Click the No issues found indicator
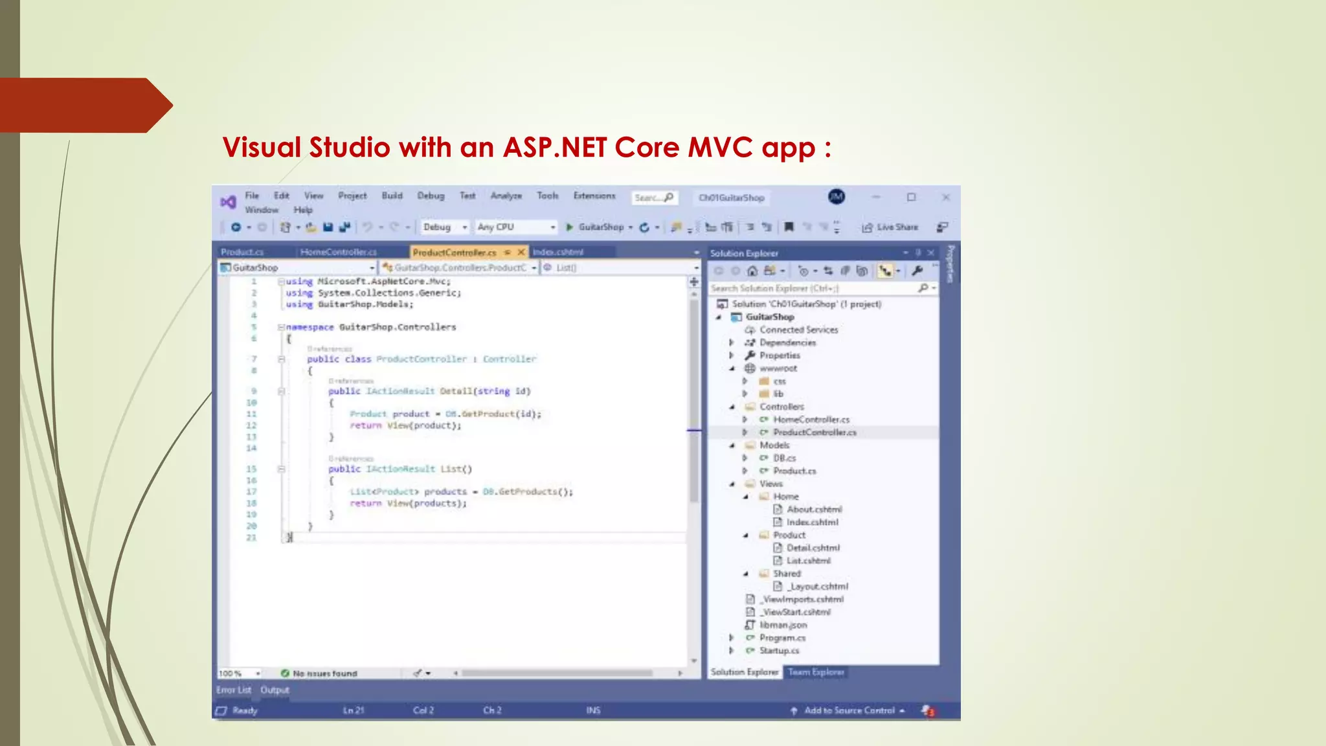This screenshot has height=746, width=1326. pyautogui.click(x=319, y=673)
